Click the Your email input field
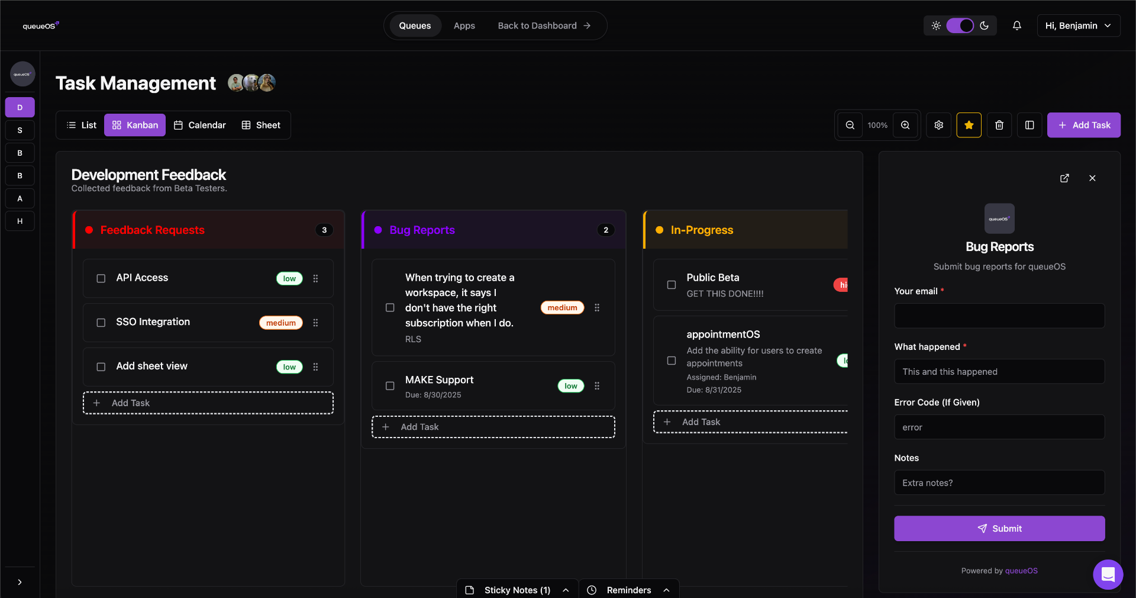The height and width of the screenshot is (598, 1136). coord(999,316)
